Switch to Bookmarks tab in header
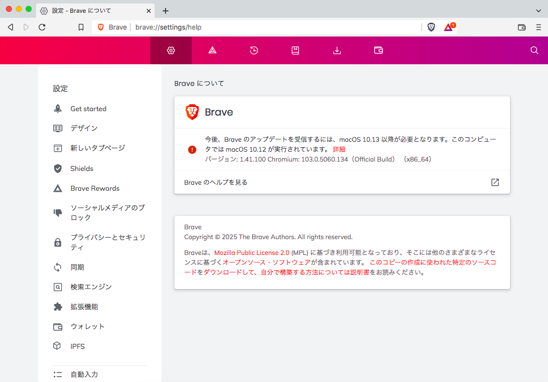Screen dimensions: 548x382 point(295,50)
